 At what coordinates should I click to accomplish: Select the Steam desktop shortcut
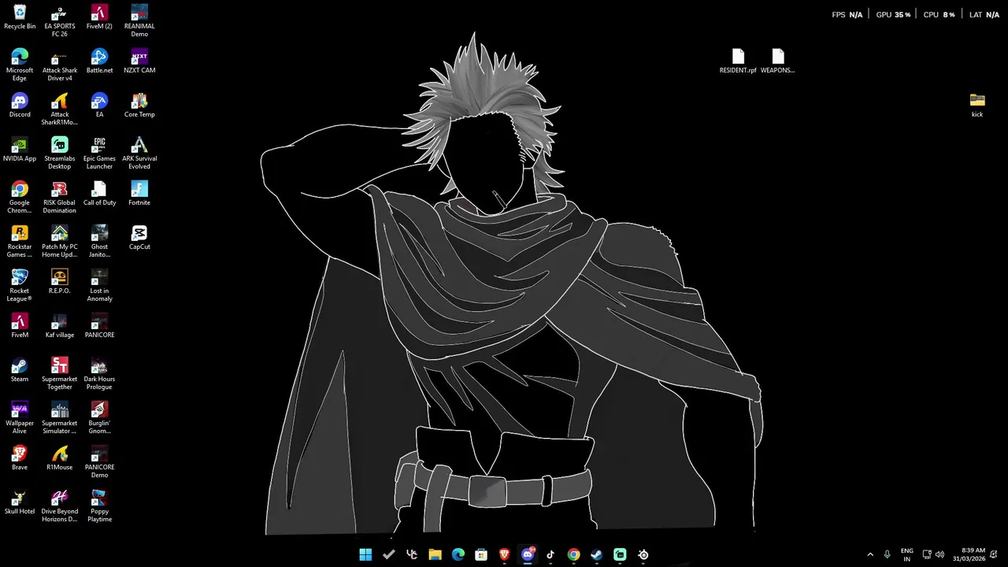(20, 370)
